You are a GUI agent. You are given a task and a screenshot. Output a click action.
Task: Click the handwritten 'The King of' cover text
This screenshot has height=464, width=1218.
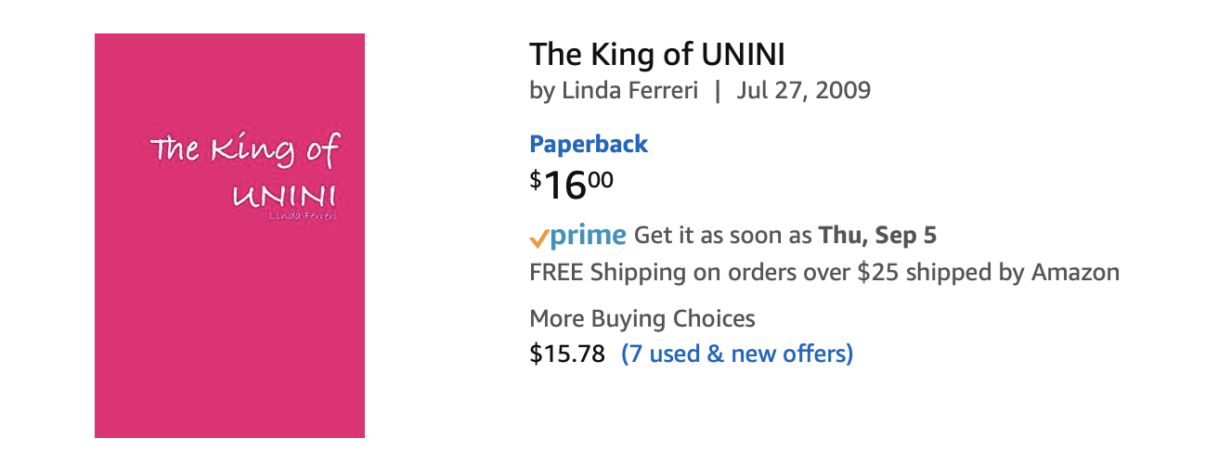click(245, 150)
